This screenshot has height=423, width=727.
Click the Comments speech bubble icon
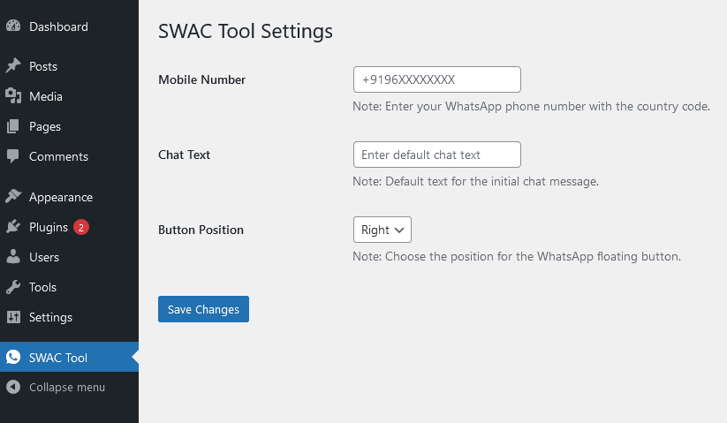coord(13,156)
